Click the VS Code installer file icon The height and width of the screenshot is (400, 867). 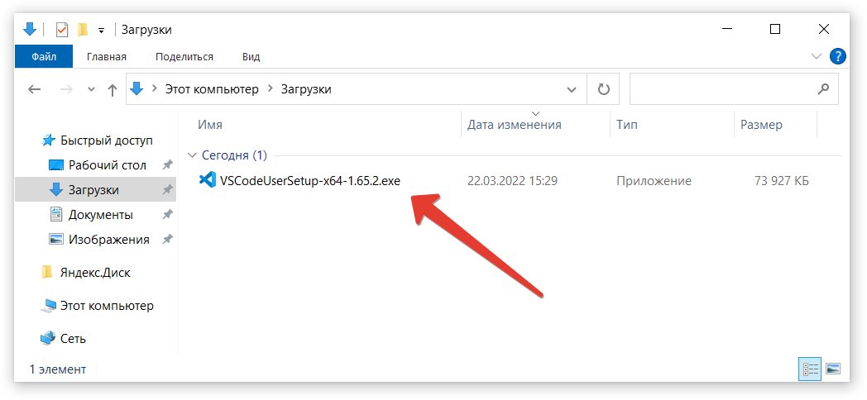tap(208, 180)
